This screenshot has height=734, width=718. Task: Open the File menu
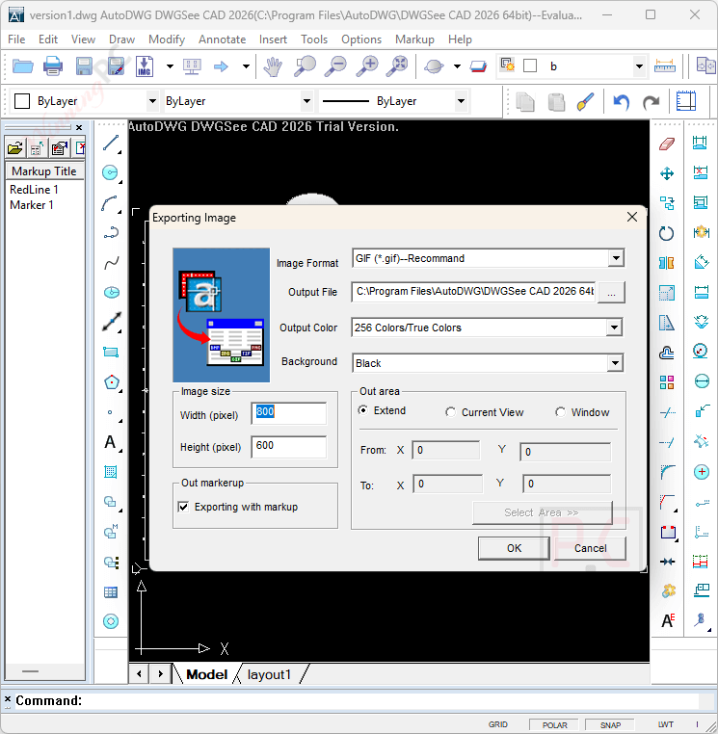click(16, 39)
